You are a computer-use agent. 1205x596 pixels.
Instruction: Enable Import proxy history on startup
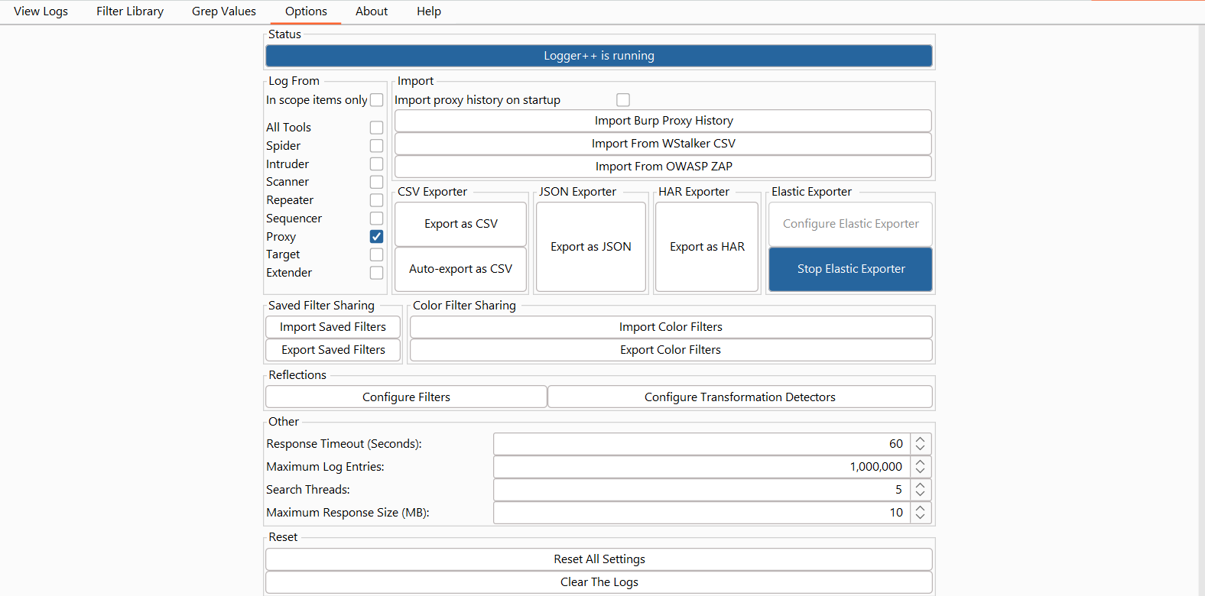click(623, 100)
